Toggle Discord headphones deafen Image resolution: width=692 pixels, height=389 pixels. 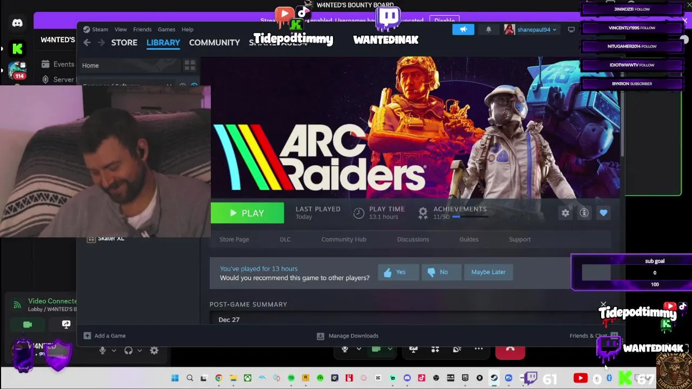tap(128, 351)
